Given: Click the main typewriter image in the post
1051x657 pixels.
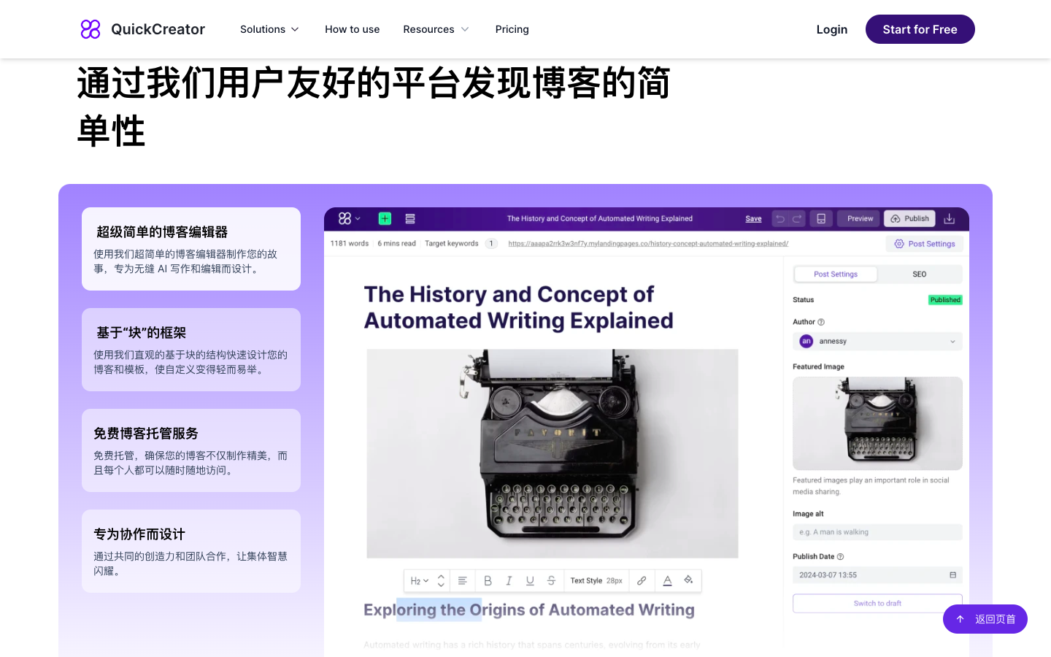Looking at the screenshot, I should [x=553, y=453].
